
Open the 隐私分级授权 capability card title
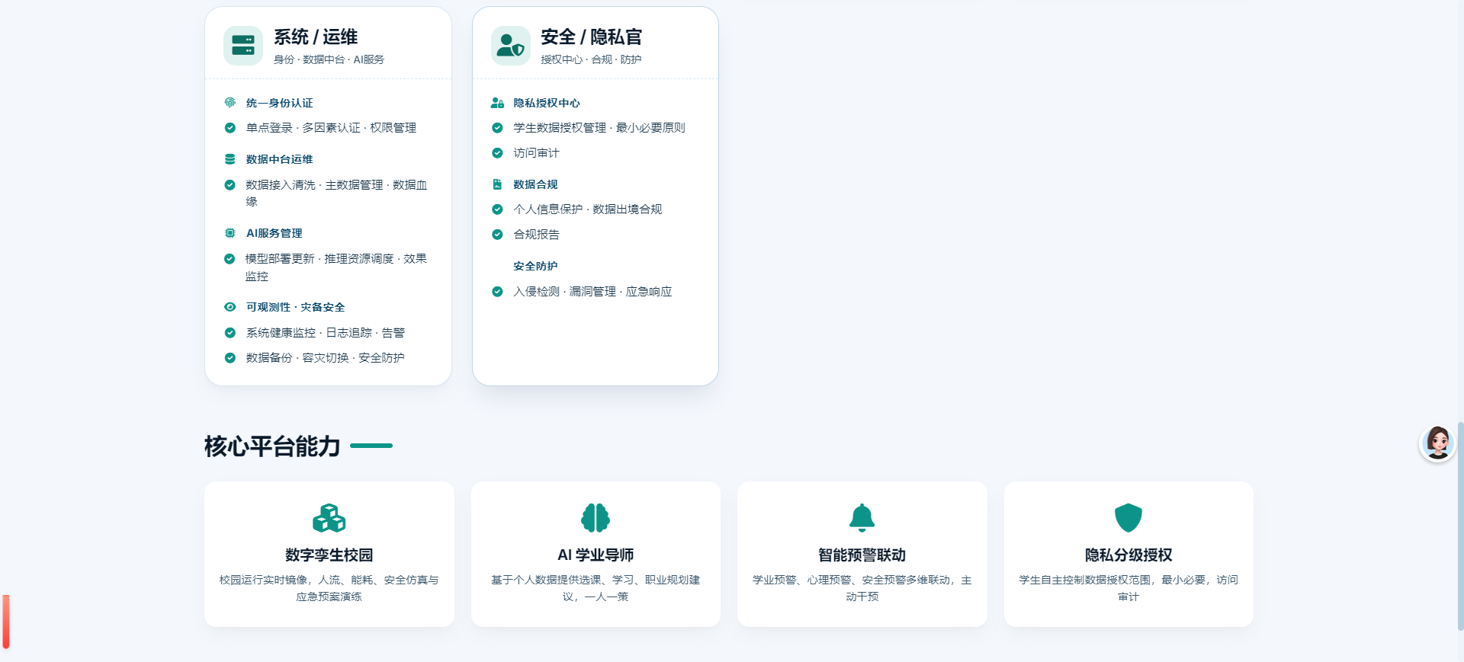1128,555
